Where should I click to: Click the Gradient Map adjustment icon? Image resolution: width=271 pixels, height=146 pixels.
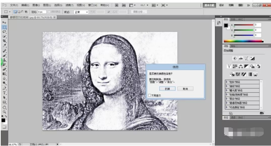pyautogui.click(x=249, y=74)
